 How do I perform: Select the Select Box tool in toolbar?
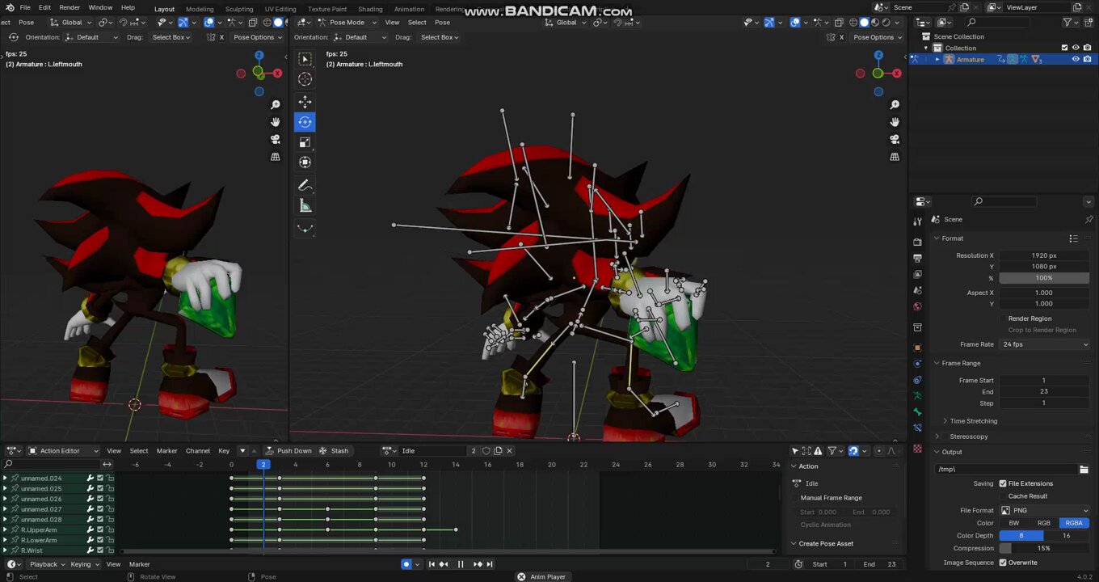305,59
